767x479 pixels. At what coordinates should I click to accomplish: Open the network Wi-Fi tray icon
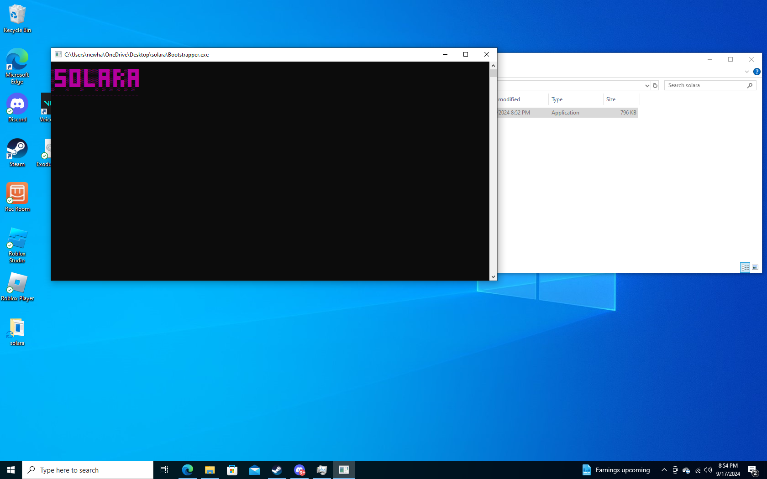coord(698,470)
